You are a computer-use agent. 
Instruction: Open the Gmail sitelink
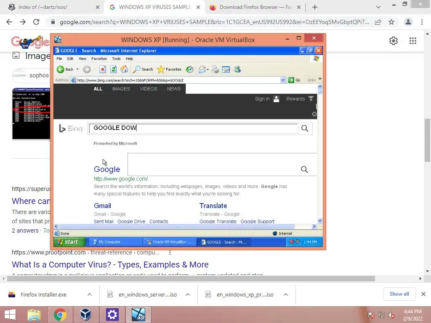click(102, 206)
